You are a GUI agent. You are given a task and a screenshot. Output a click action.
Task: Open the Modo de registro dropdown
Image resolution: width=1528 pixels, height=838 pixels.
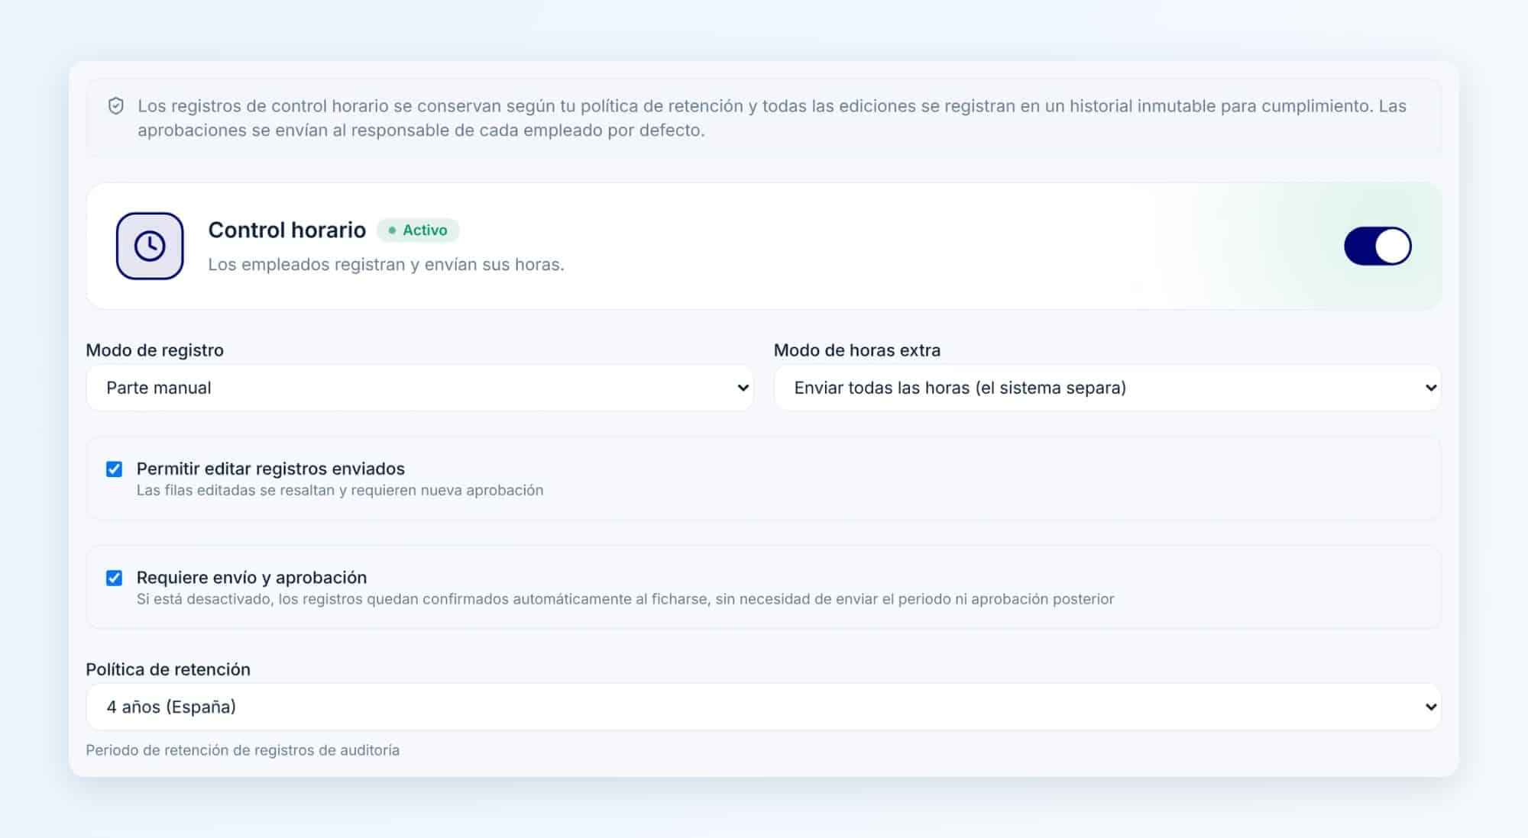[x=419, y=388]
